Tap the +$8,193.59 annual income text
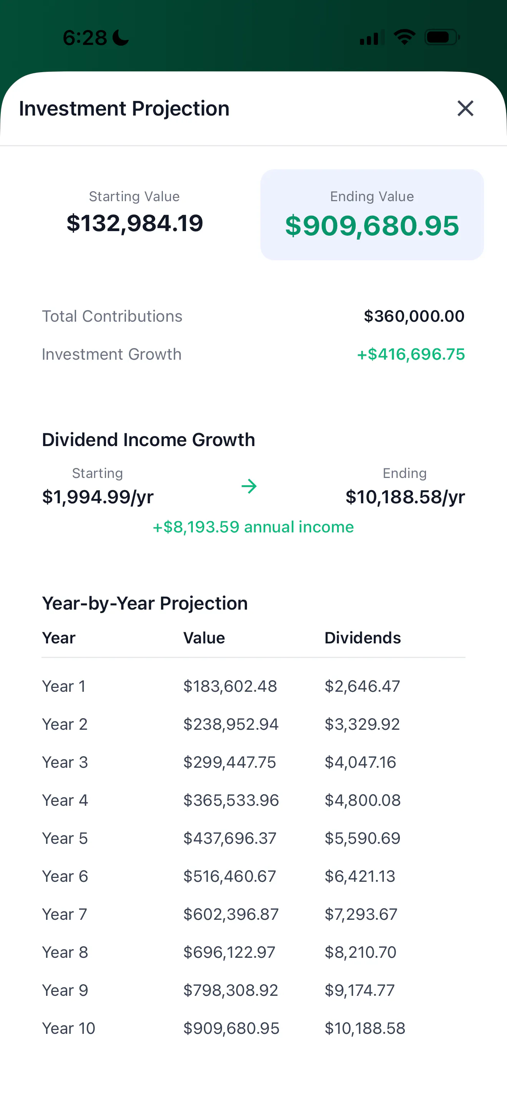This screenshot has width=507, height=1101. [253, 527]
